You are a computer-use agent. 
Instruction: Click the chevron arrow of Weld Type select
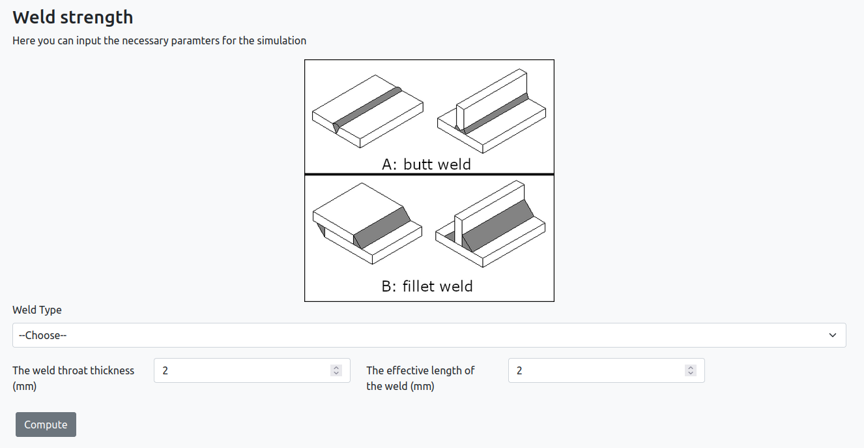833,335
